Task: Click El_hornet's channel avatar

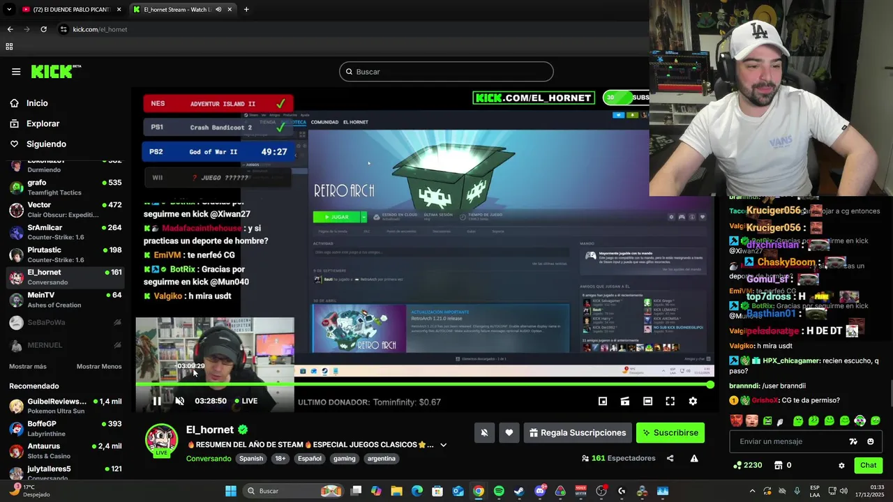Action: coord(161,440)
